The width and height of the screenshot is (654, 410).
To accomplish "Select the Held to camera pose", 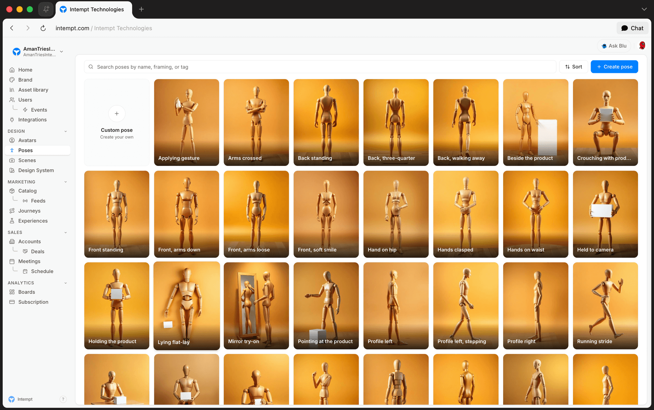I will point(606,214).
